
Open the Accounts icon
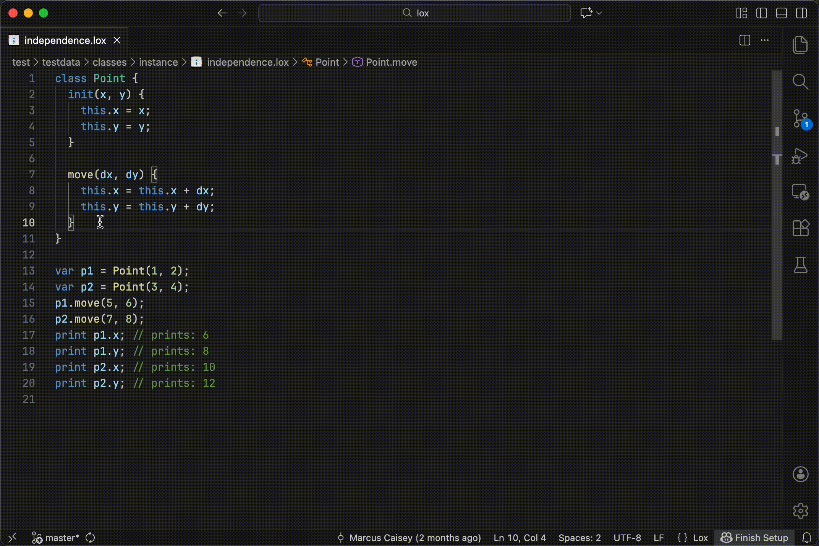(800, 474)
